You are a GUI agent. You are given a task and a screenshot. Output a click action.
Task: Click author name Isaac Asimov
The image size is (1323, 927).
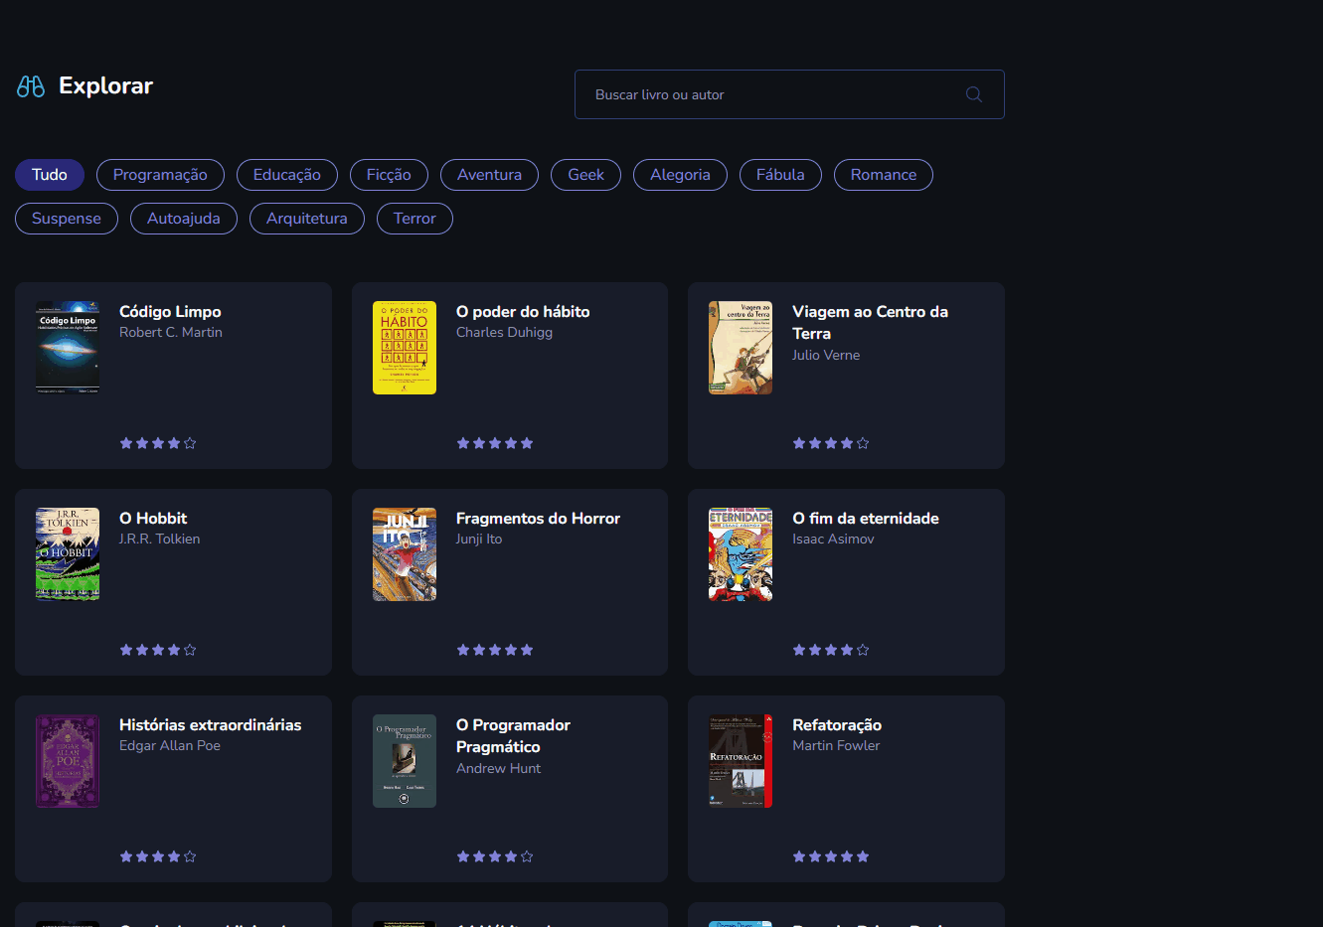pyautogui.click(x=833, y=540)
